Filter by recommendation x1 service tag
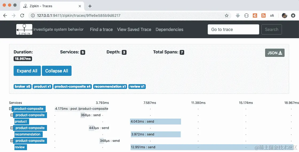Viewport: 299px width, 152px height. 110,86
